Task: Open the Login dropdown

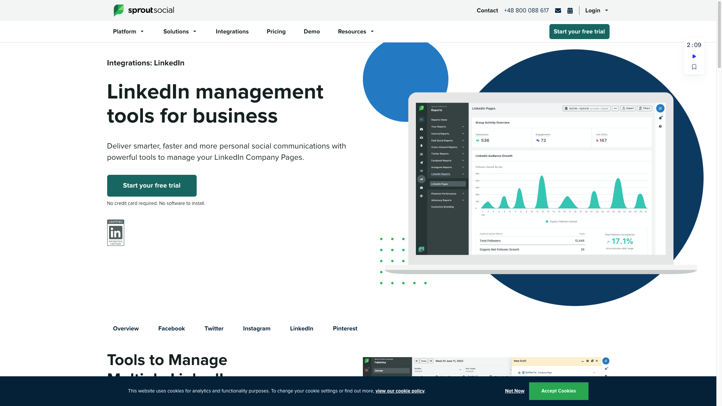Action: tap(596, 11)
